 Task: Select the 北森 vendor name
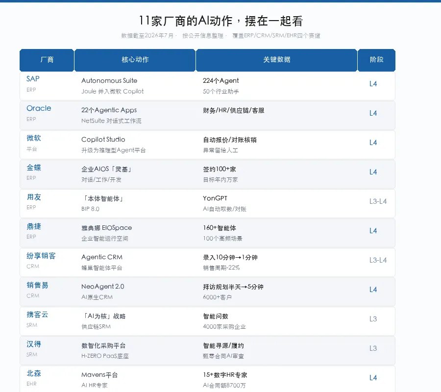[34, 373]
